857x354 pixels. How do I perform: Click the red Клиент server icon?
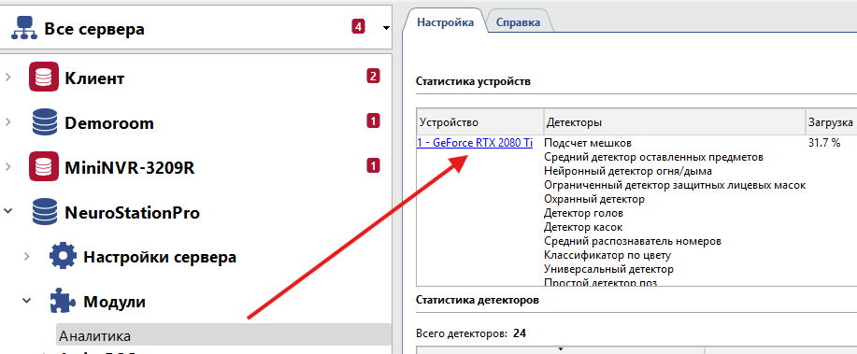44,77
